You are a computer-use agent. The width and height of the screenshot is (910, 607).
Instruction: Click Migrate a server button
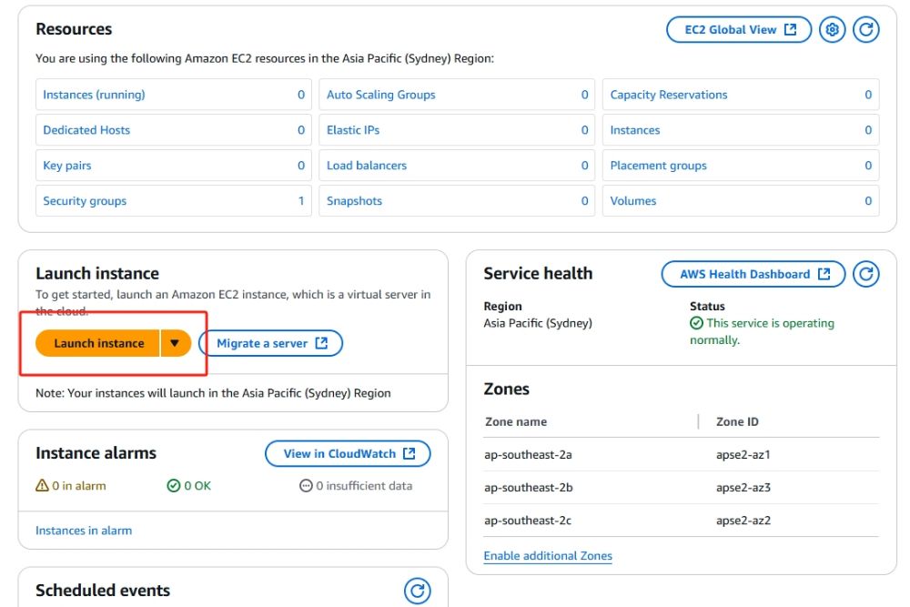[270, 343]
